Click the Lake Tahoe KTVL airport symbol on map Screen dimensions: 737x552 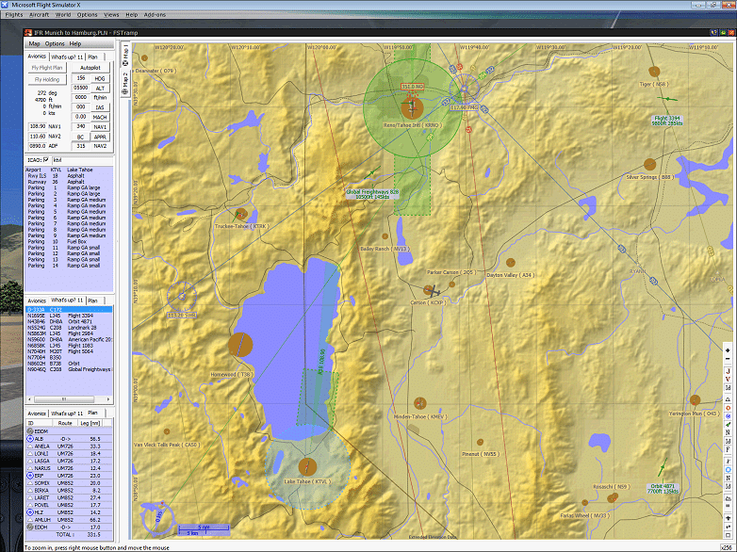pyautogui.click(x=306, y=466)
